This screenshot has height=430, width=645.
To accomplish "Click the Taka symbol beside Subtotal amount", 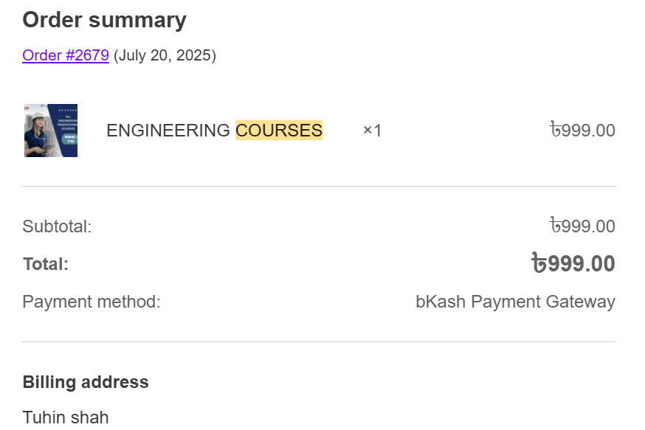I will [x=555, y=225].
